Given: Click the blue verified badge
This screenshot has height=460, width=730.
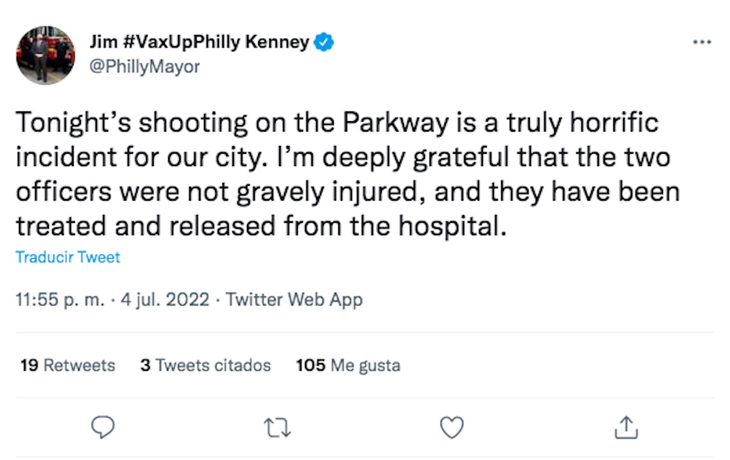Looking at the screenshot, I should 324,43.
